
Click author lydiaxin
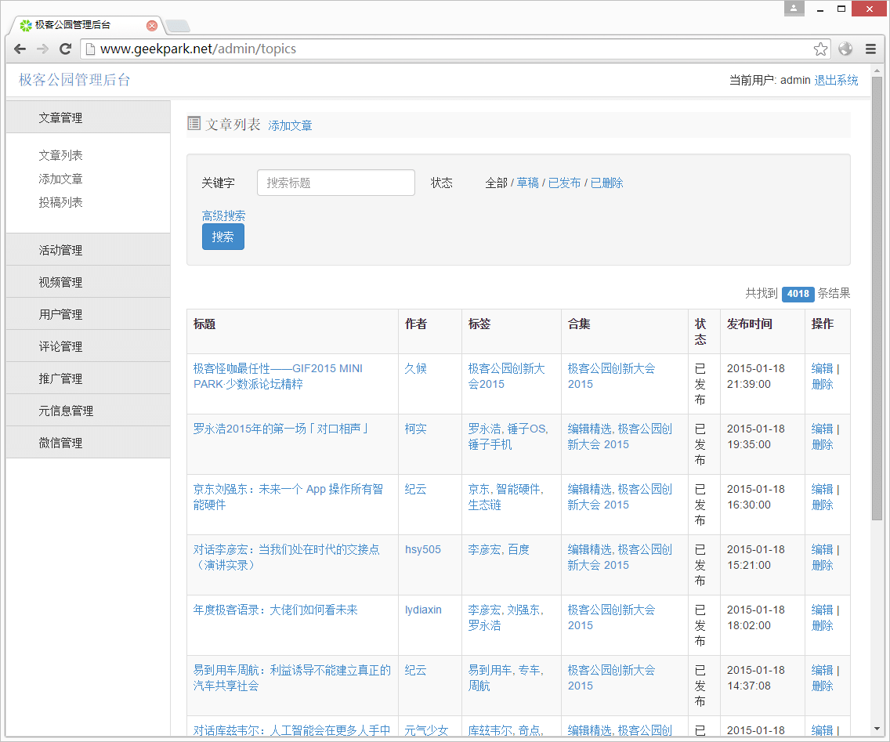click(x=423, y=610)
